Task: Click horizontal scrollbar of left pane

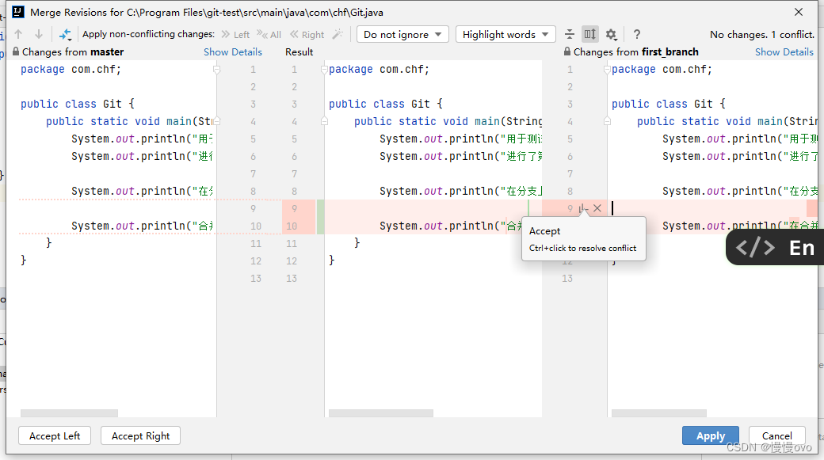Action: (x=70, y=413)
